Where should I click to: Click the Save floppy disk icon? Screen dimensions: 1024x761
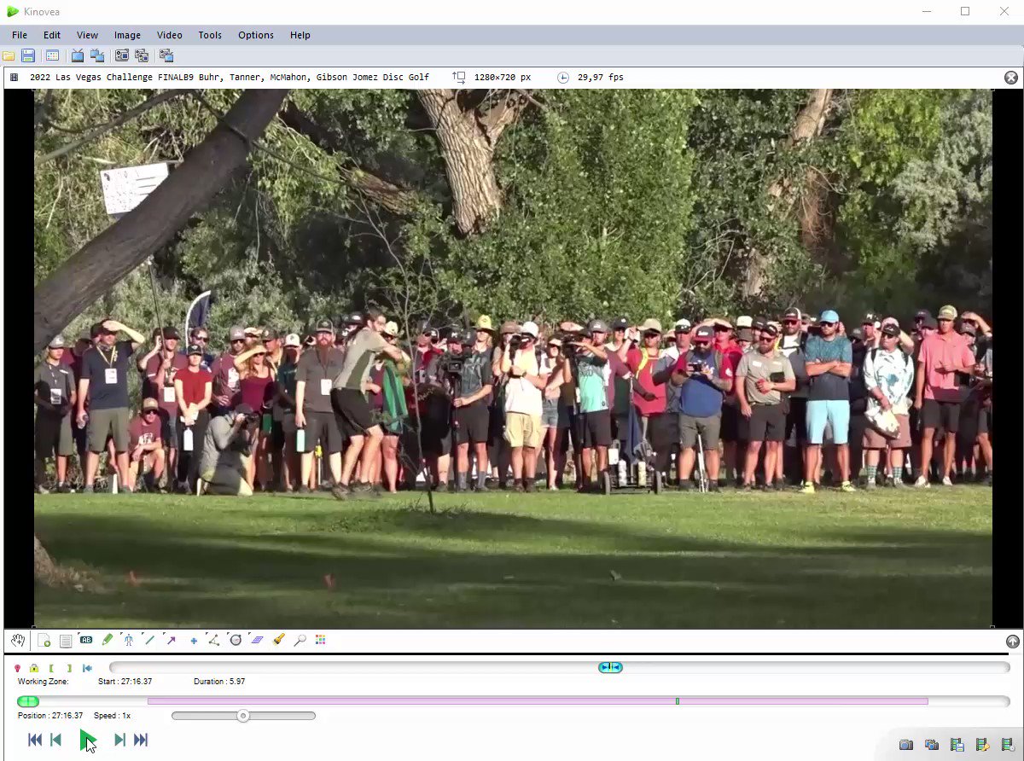click(28, 55)
